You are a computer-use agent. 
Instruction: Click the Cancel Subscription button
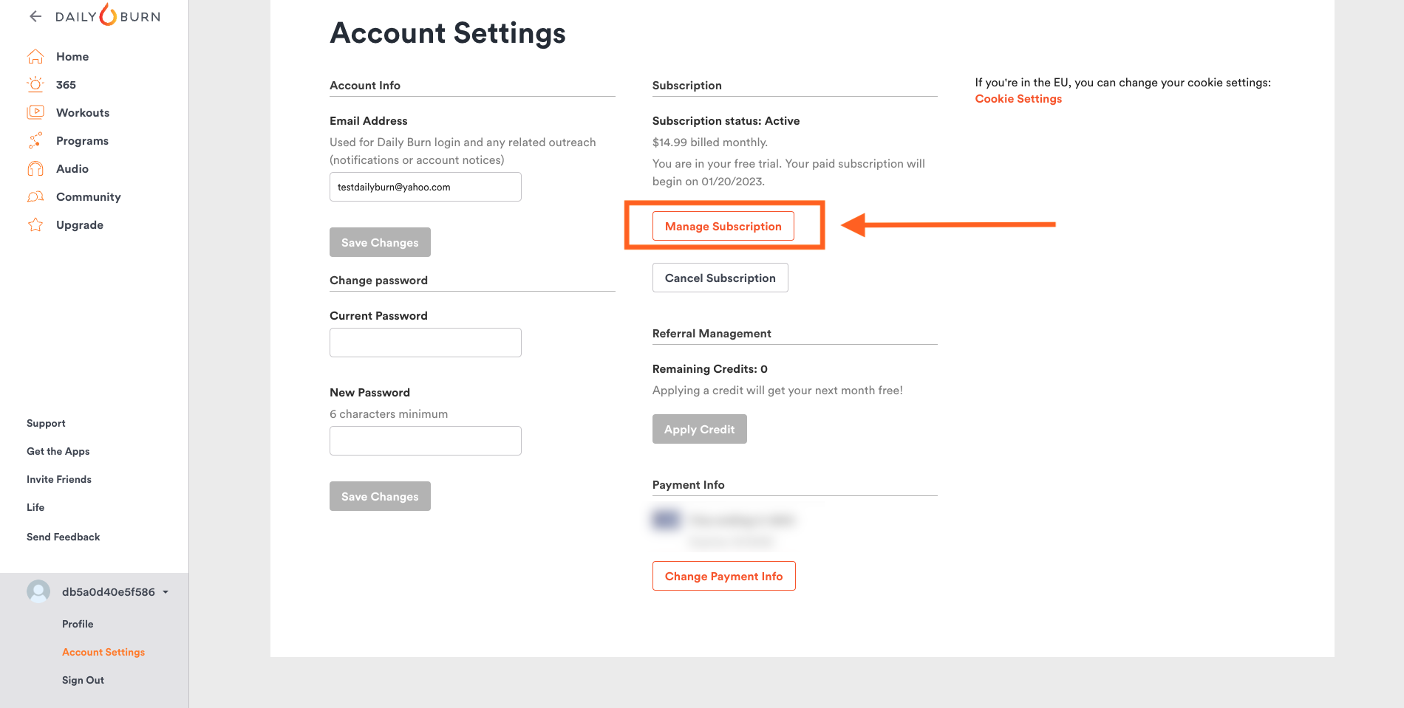pos(720,278)
